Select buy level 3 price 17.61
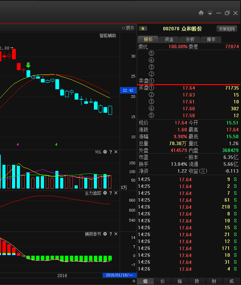The height and width of the screenshot is (285, 241). click(x=189, y=102)
